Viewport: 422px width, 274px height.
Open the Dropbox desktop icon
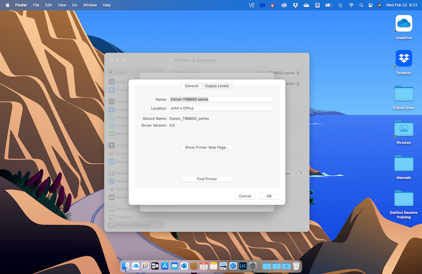tap(403, 59)
